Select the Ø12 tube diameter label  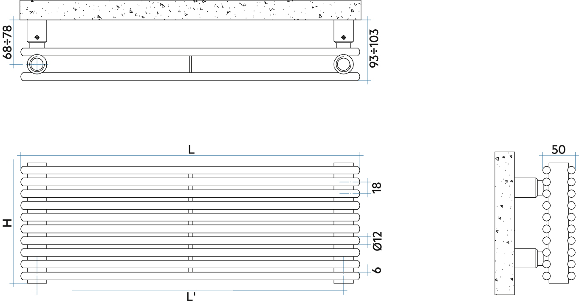[x=377, y=241]
